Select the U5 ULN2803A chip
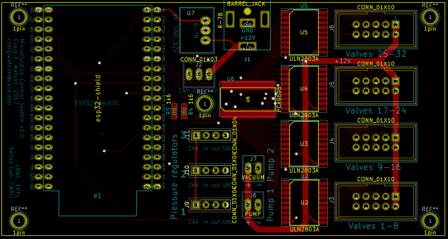Image resolution: width=448 pixels, height=239 pixels. point(304,33)
